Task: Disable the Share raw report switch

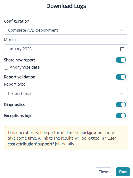Action: coord(121,60)
